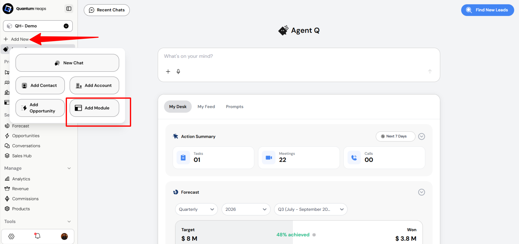The image size is (519, 244).
Task: Click the Action Summary cursor icon
Action: (x=176, y=136)
